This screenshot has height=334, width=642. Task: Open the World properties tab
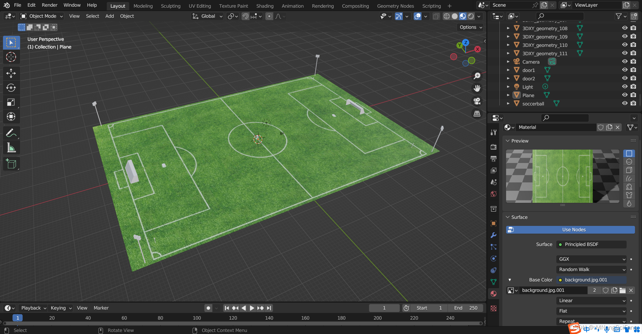point(493,194)
